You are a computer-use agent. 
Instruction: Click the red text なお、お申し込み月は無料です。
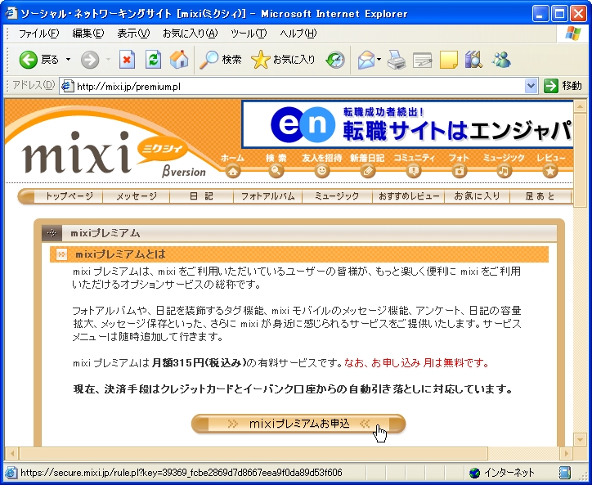point(417,363)
